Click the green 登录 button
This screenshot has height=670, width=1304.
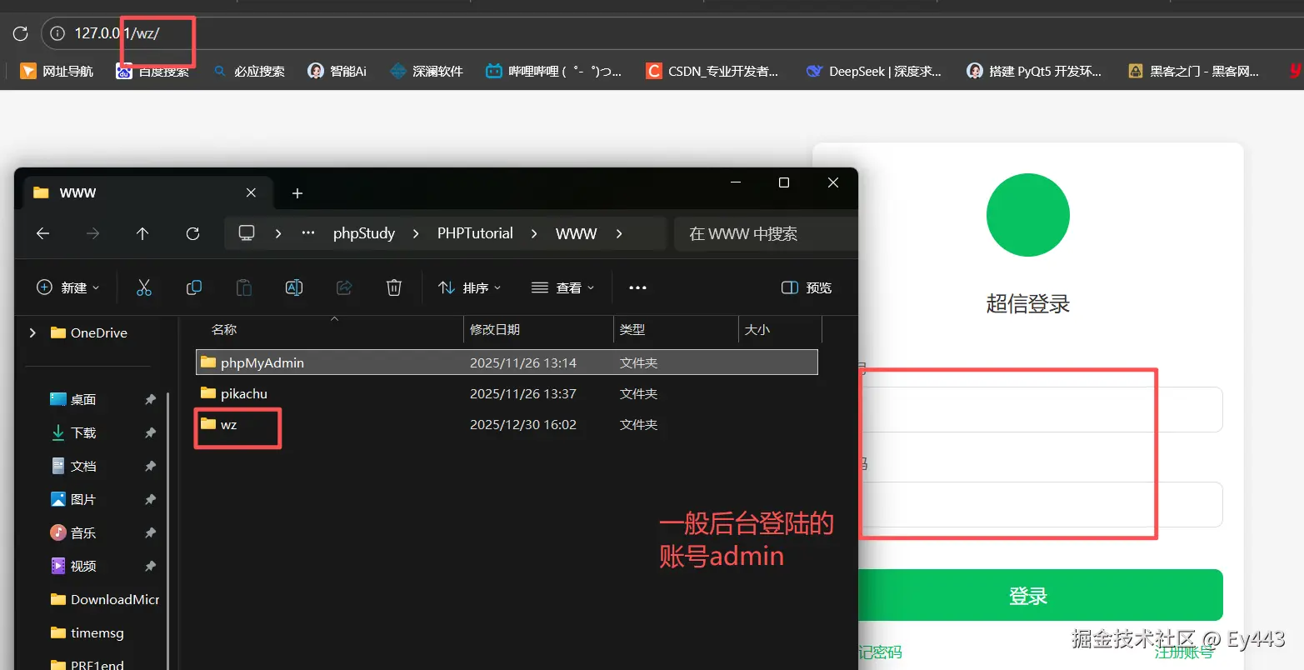pyautogui.click(x=1041, y=596)
